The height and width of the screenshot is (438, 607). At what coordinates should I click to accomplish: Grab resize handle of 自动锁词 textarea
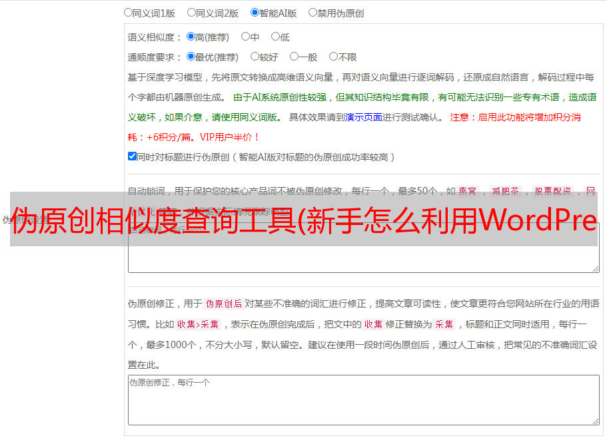[596, 269]
